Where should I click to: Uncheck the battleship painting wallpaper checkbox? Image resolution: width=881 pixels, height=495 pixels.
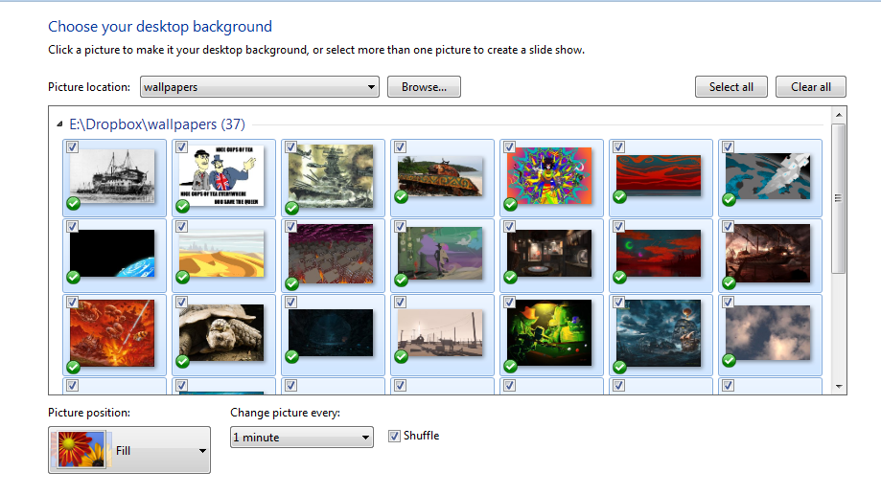coord(290,146)
